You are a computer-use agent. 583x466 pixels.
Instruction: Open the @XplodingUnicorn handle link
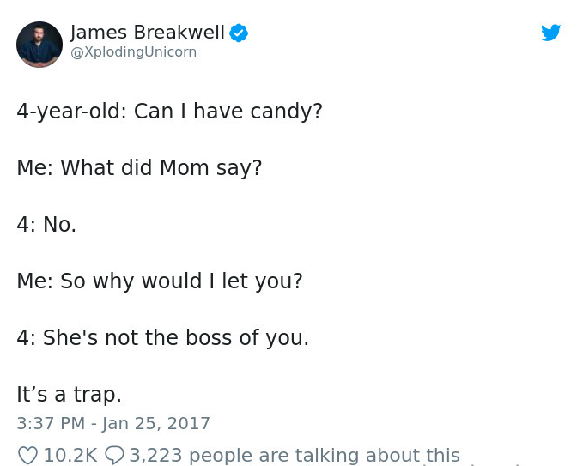coord(133,52)
